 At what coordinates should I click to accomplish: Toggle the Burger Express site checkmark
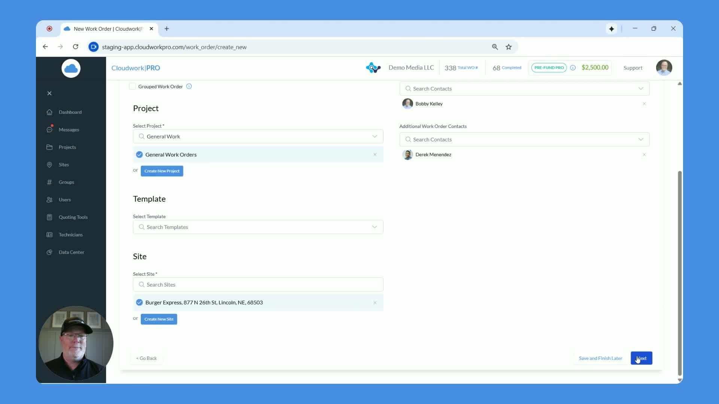coord(139,302)
